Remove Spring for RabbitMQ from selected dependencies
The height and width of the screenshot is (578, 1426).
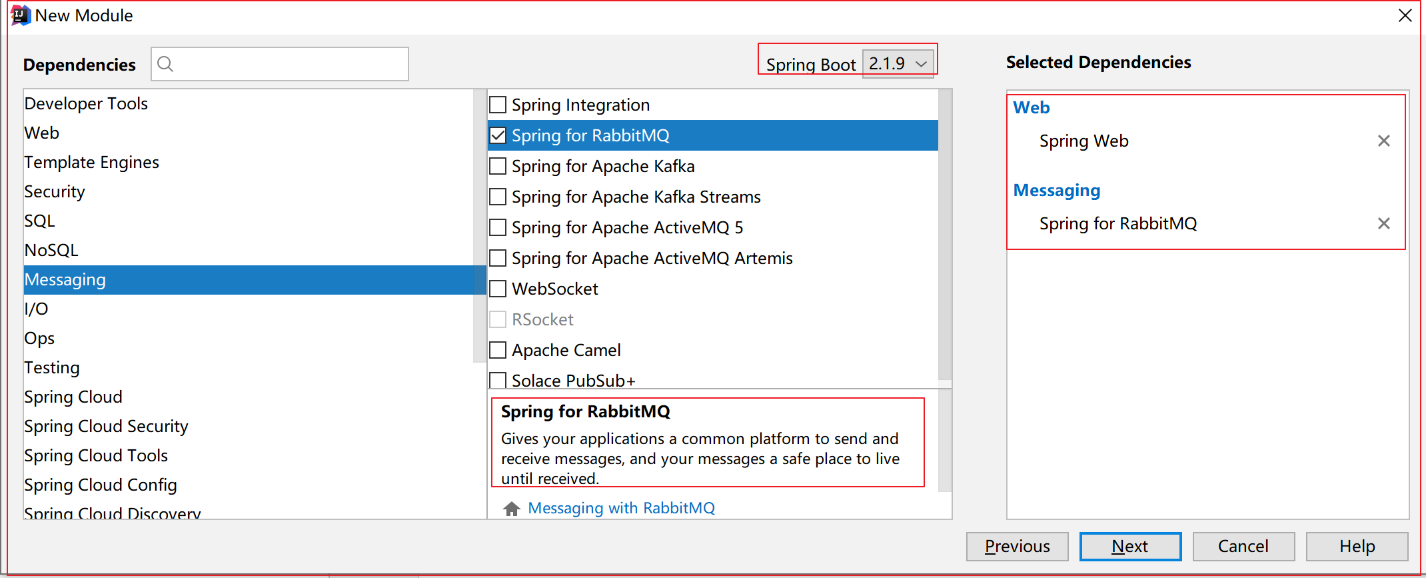[1383, 223]
